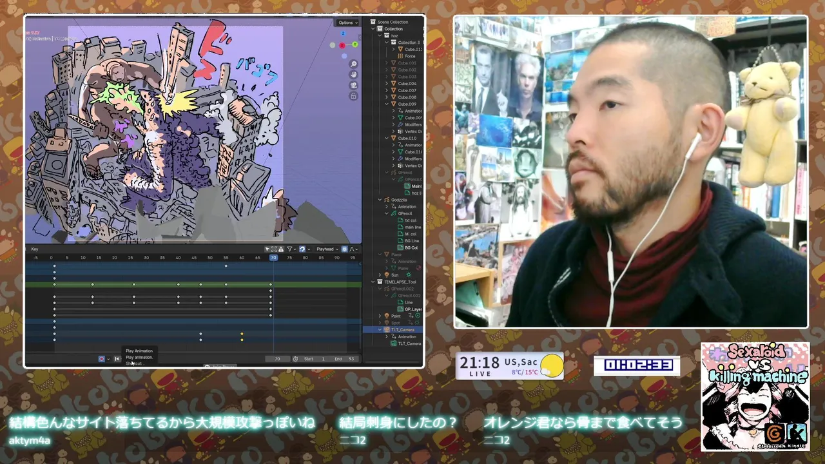825x464 pixels.
Task: Toggle camera view with the camera icon
Action: point(354,85)
